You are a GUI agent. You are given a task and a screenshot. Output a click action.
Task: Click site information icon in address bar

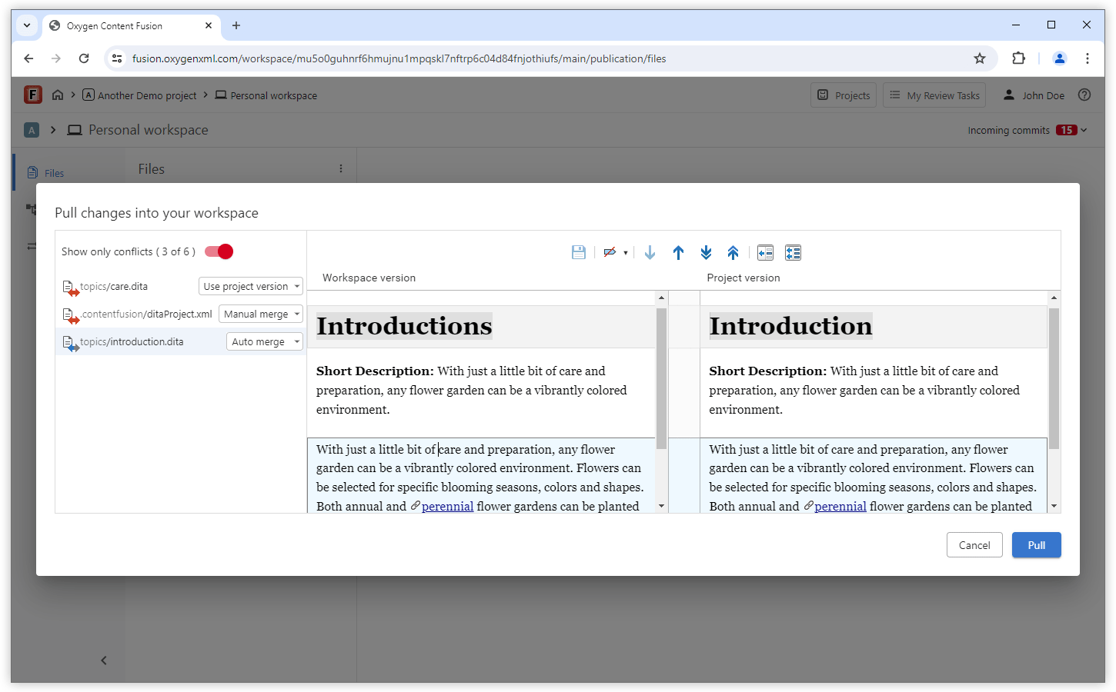coord(117,58)
